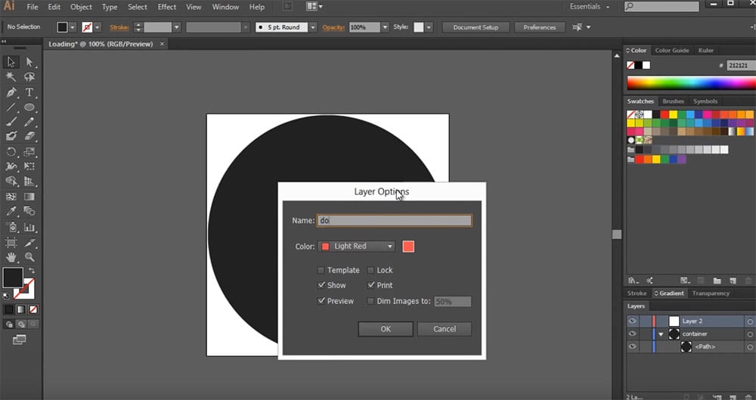Select the Direct Selection tool
This screenshot has height=400, width=756.
point(29,62)
